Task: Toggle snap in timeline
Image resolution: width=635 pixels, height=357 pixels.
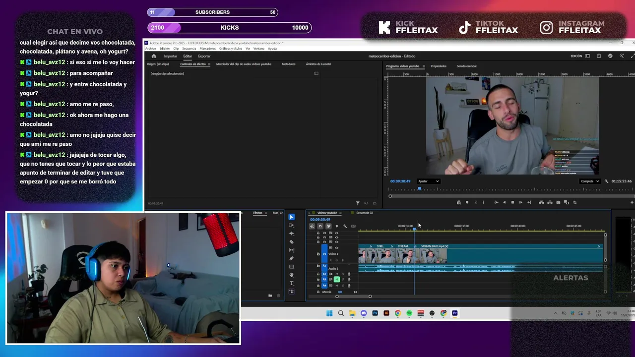Action: point(320,226)
